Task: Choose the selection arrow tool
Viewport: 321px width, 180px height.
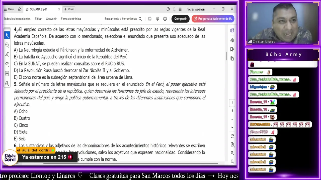Action: click(x=7, y=35)
